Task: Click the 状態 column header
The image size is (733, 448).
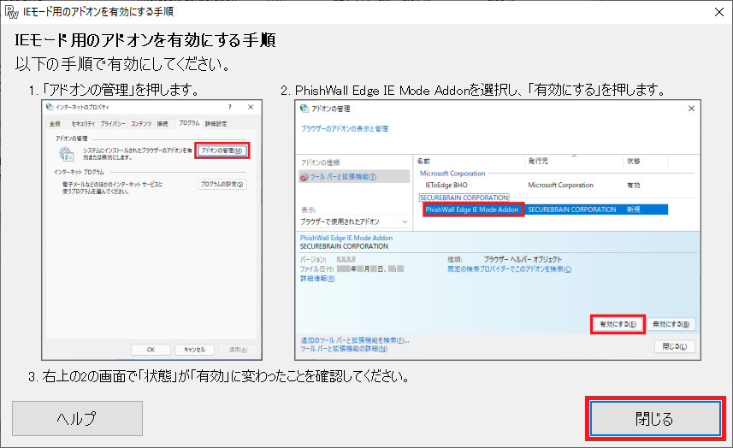Action: point(634,162)
